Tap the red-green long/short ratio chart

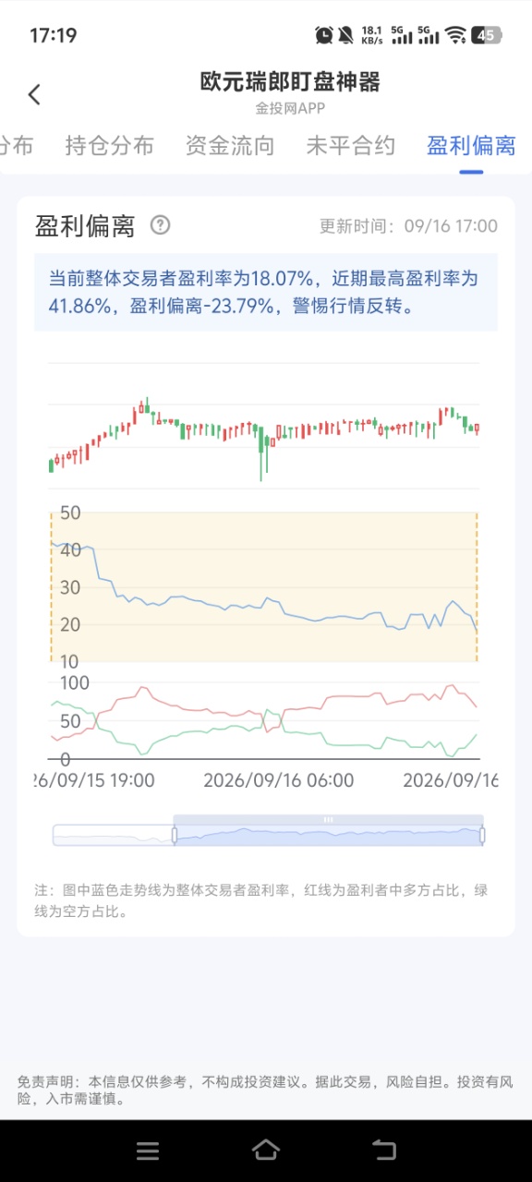tap(266, 721)
